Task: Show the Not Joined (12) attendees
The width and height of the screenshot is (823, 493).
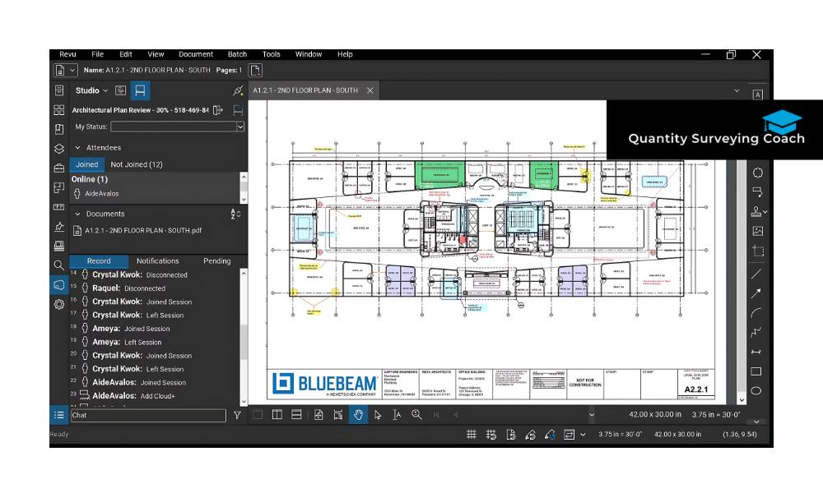Action: 137,164
